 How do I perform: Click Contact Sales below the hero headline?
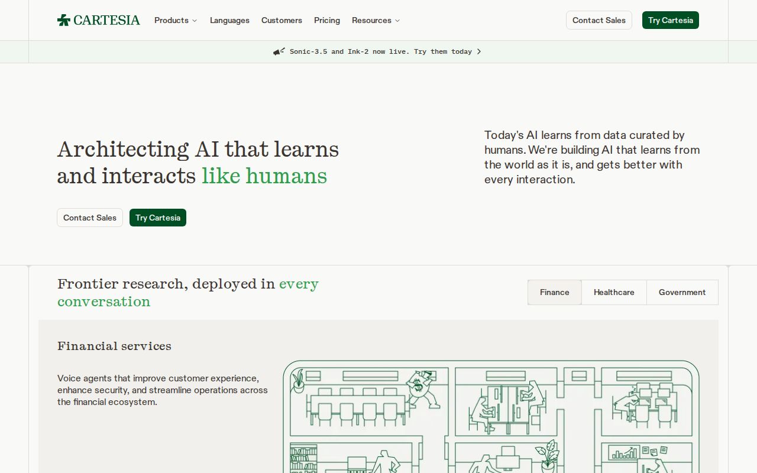click(x=90, y=218)
